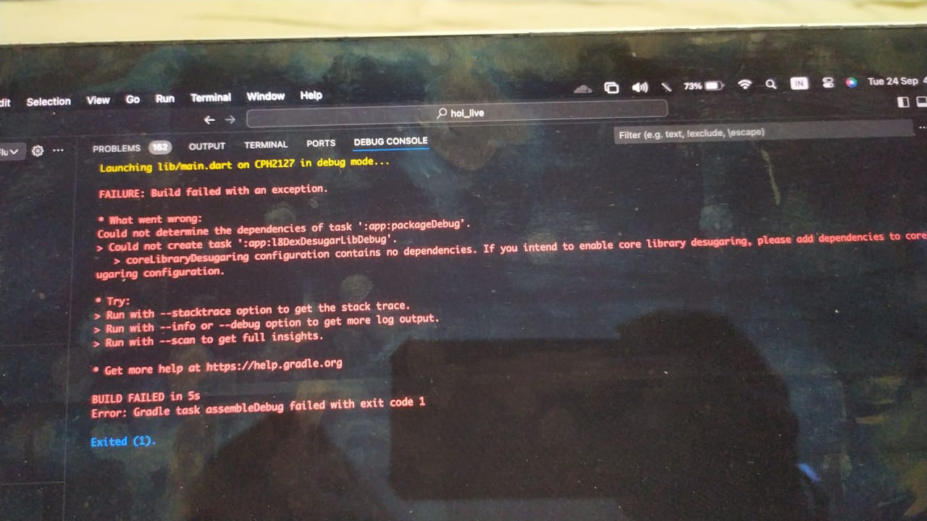Click the Wi-Fi status icon

click(744, 85)
